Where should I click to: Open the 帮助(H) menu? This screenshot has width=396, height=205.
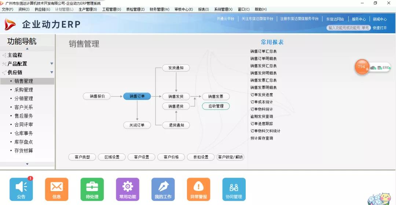[261, 10]
